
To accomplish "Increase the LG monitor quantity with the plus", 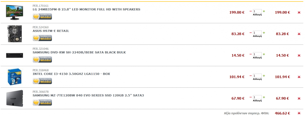I will tap(264, 11).
